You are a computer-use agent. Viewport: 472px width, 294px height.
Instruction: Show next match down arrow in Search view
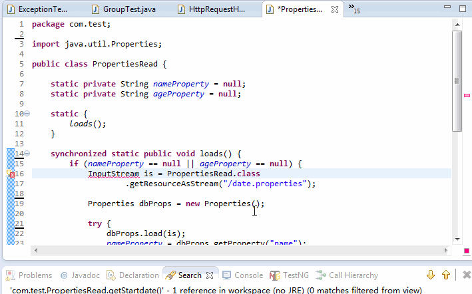click(x=431, y=275)
